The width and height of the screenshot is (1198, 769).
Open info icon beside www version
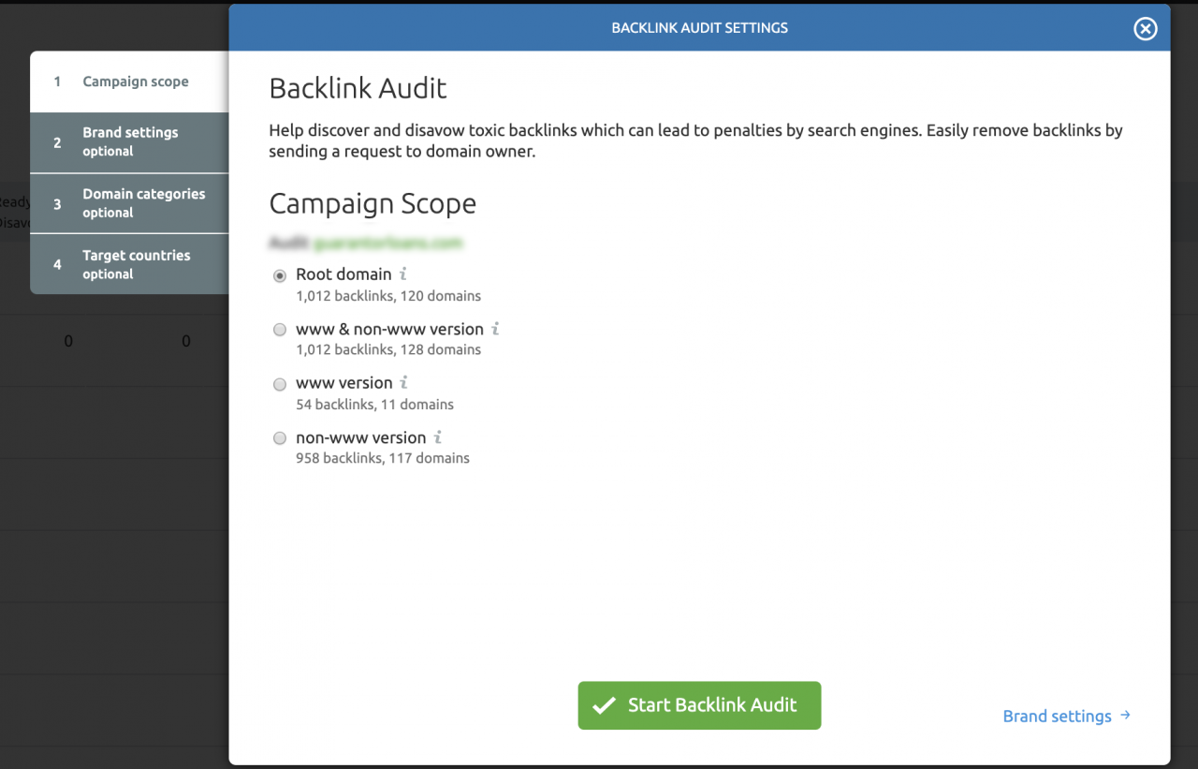[x=403, y=383]
